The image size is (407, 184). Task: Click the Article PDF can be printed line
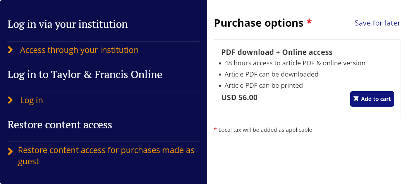(x=263, y=85)
